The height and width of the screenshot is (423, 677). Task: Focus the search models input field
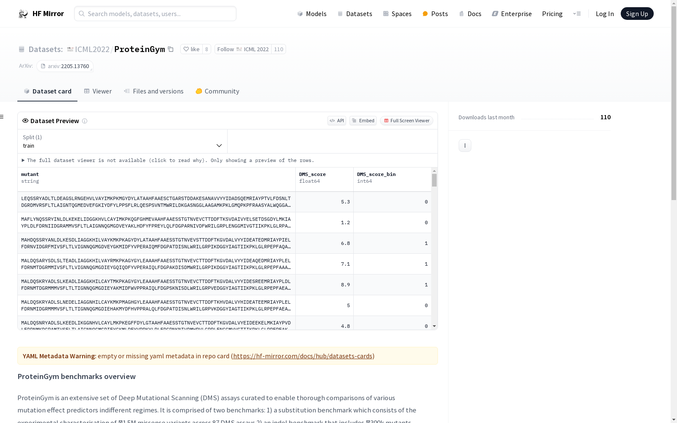click(x=155, y=14)
